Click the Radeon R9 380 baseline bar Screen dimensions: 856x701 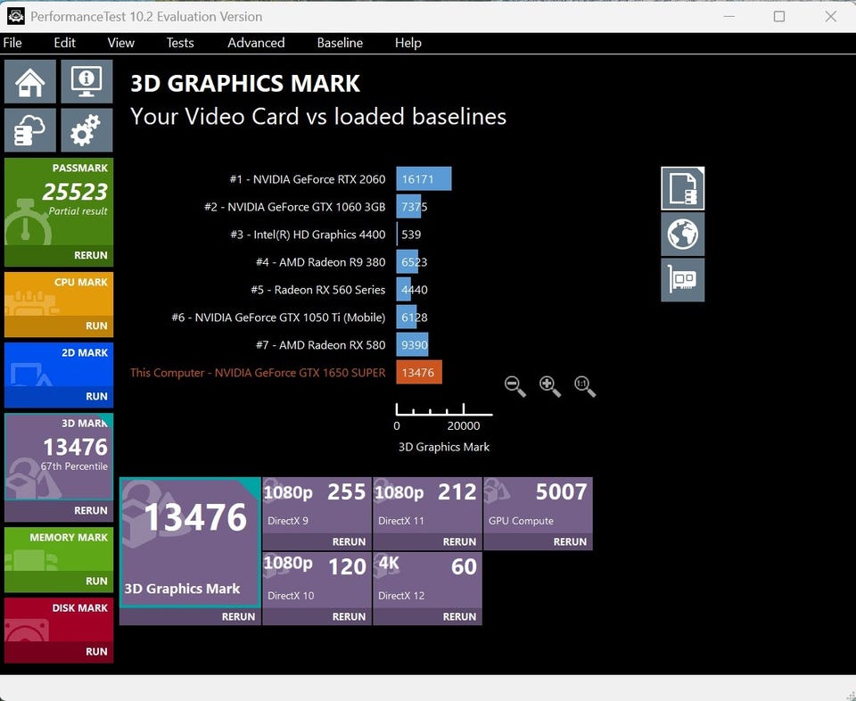click(407, 262)
